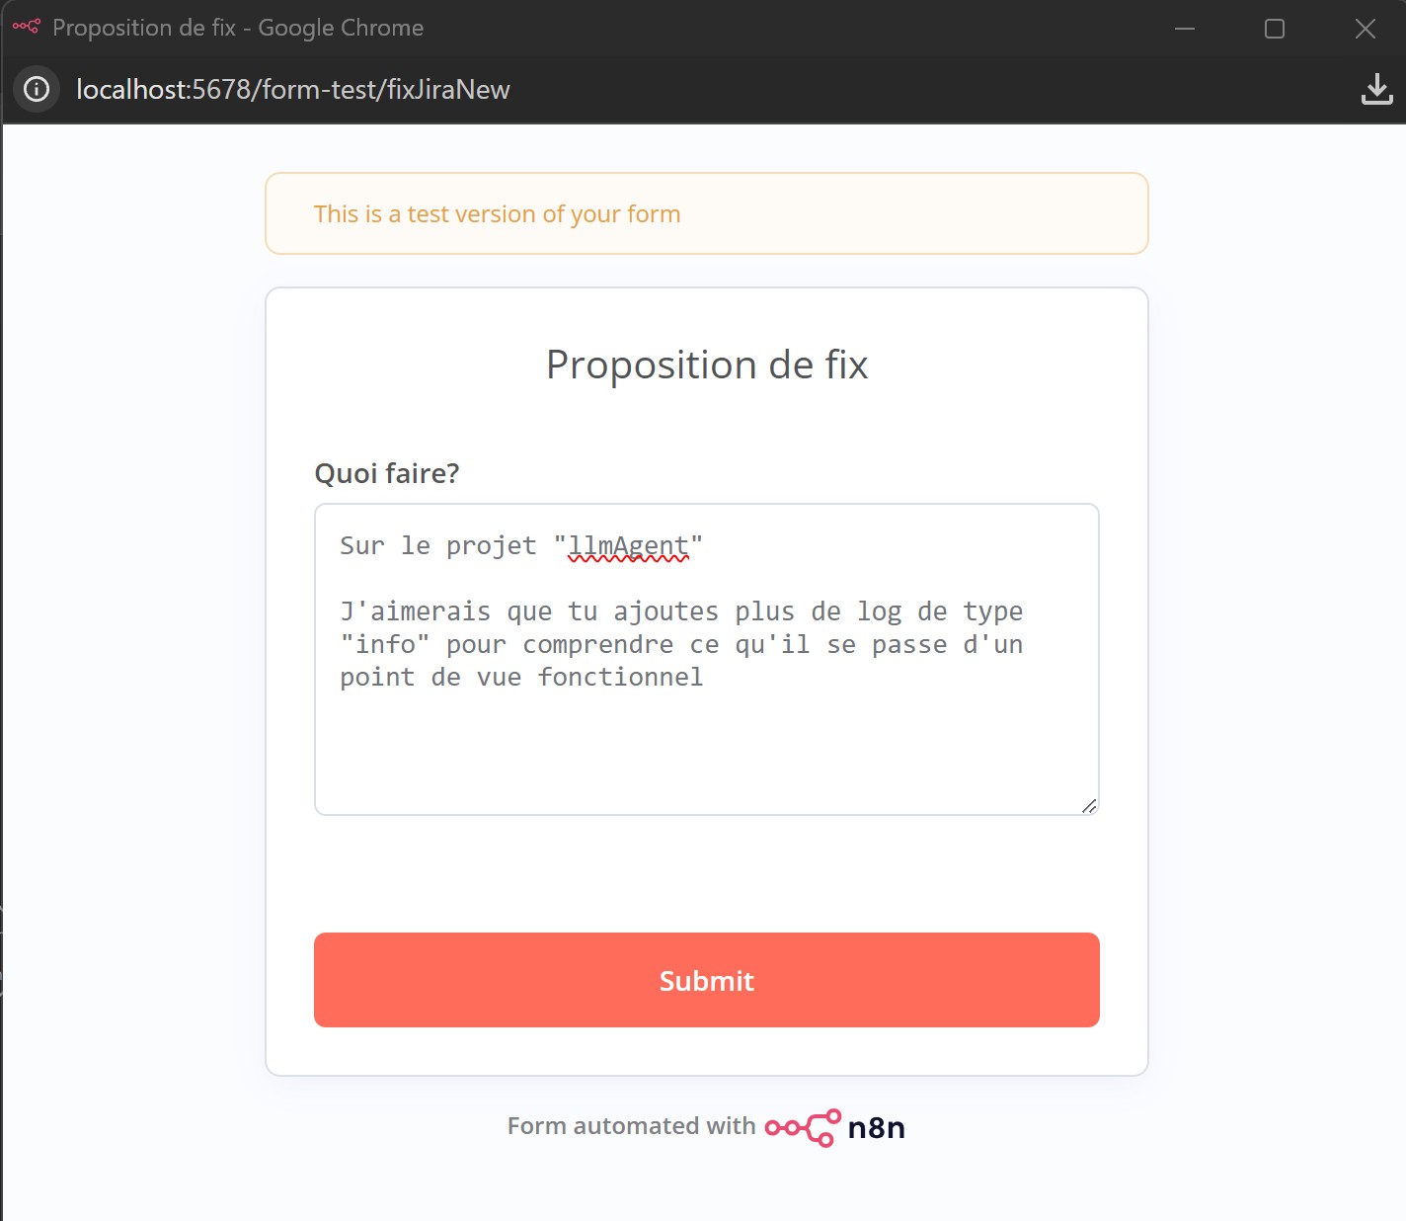This screenshot has height=1221, width=1406.
Task: View site information icon beside the URL
Action: (x=37, y=90)
